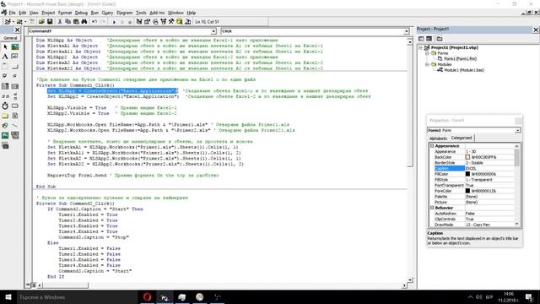Click General toolbox tab button
The width and height of the screenshot is (540, 304).
pos(11,38)
